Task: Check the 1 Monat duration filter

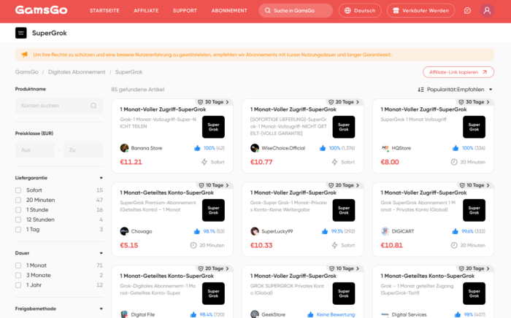Action: pos(18,265)
